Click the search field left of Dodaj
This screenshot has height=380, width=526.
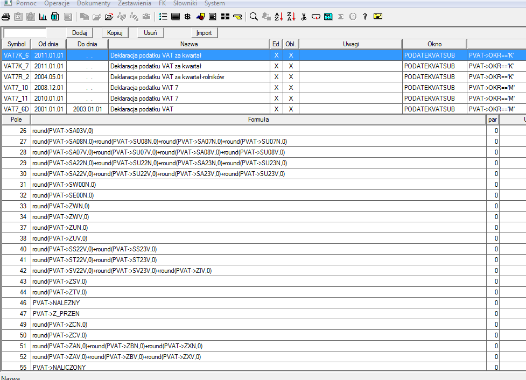(x=25, y=33)
